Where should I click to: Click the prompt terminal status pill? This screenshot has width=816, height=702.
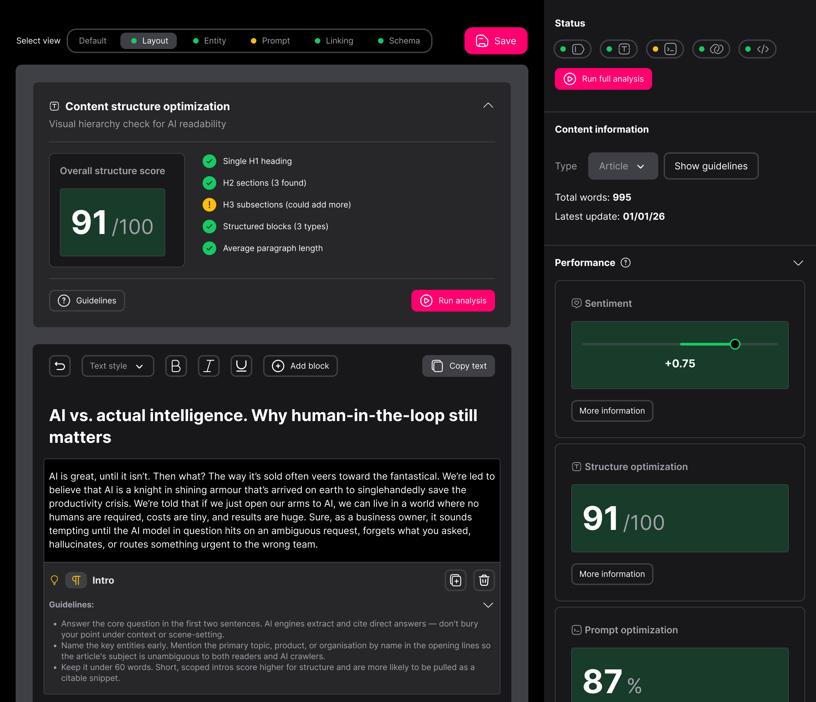(x=665, y=49)
